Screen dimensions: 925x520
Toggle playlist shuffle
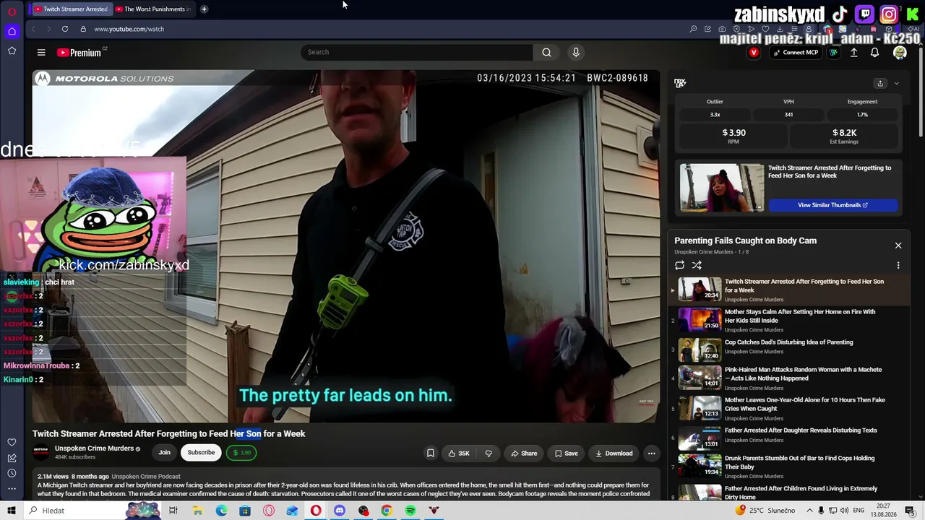[697, 266]
